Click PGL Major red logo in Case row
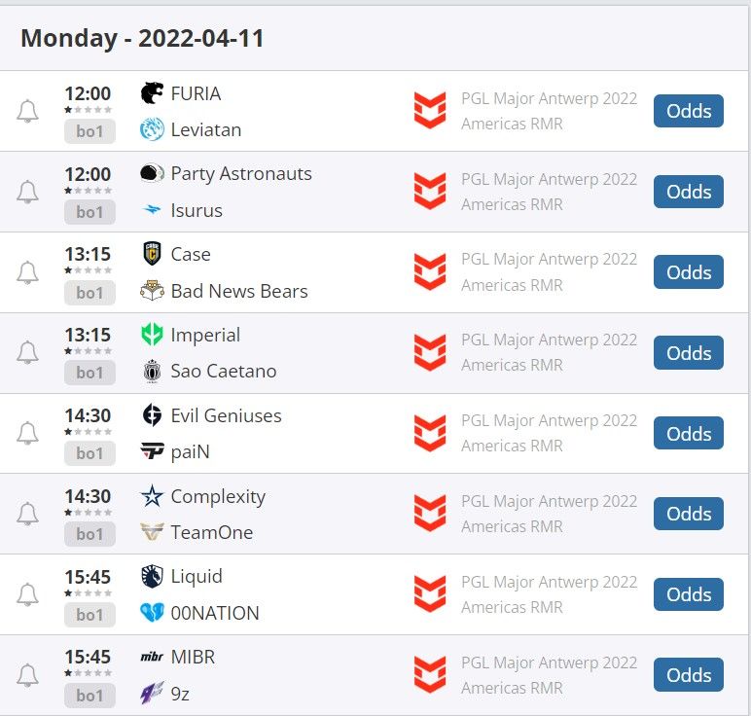 (x=430, y=272)
